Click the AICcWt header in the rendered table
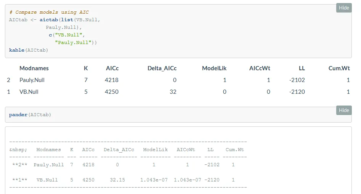This screenshot has width=361, height=194. (x=260, y=68)
